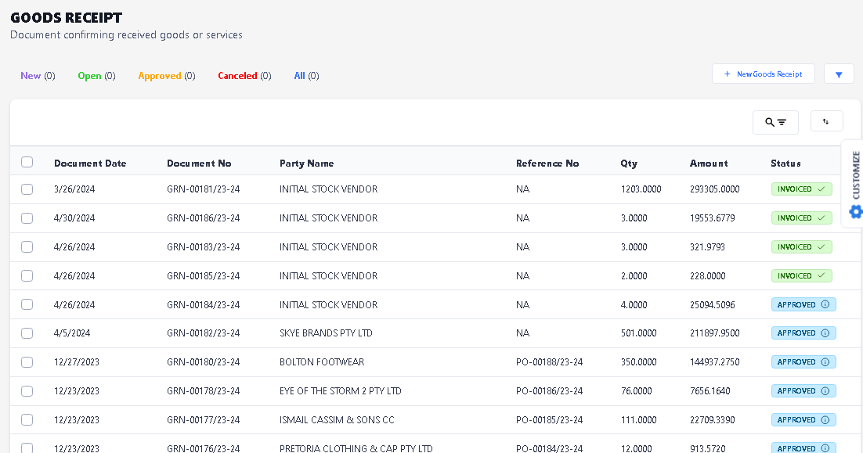The width and height of the screenshot is (863, 453).
Task: Switch to the Approved tab
Action: (160, 76)
